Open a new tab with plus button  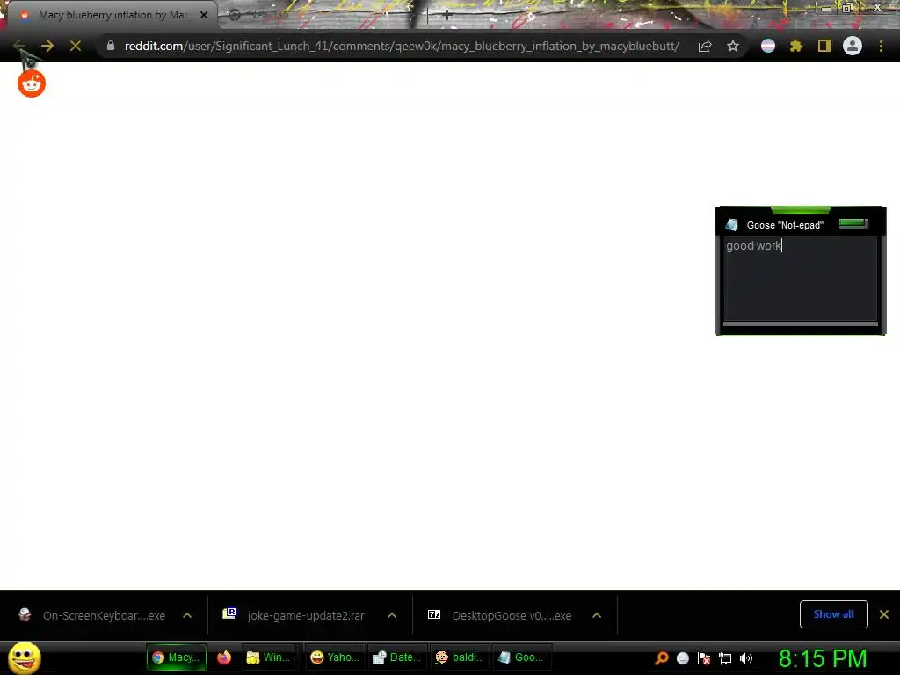pyautogui.click(x=447, y=15)
